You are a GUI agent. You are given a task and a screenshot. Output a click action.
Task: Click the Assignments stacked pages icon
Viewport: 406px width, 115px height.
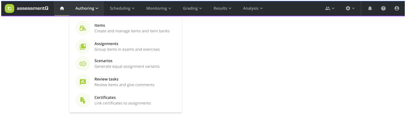83,46
